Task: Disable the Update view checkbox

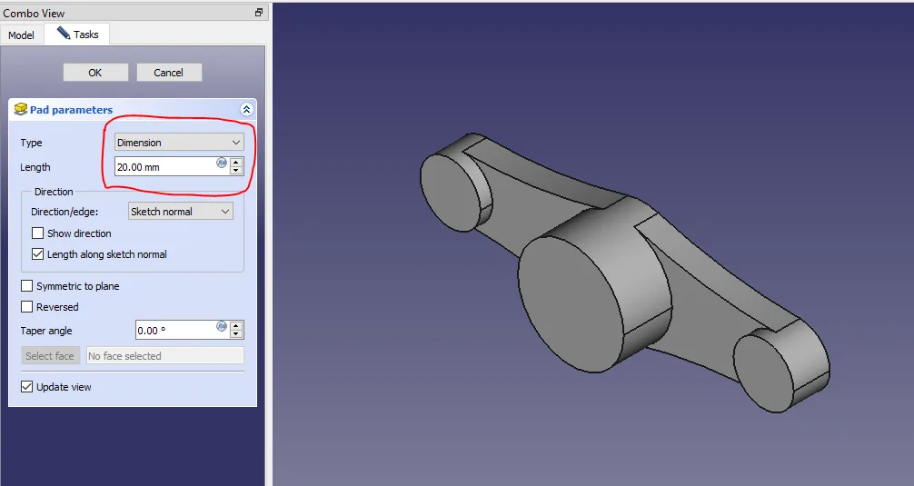Action: pos(27,386)
